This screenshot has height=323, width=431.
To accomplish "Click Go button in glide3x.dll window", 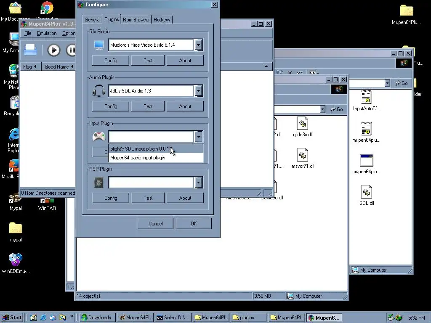I will (337, 109).
